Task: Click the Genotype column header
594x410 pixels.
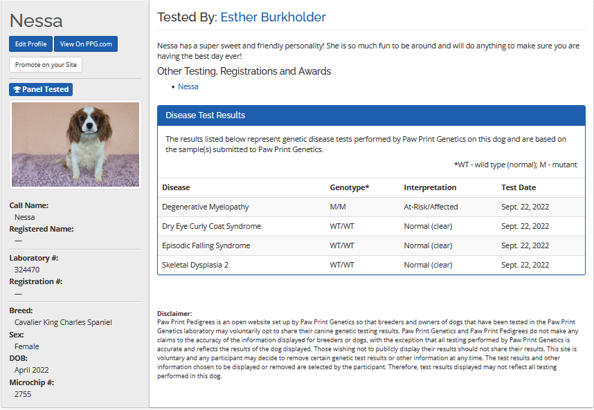Action: coord(350,187)
